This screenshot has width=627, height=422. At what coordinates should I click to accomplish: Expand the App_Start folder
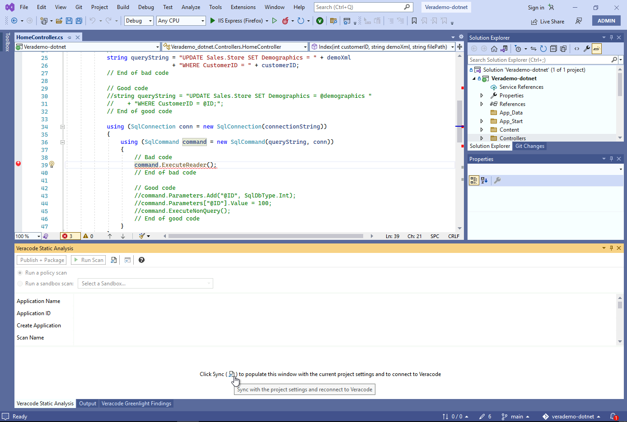point(482,121)
